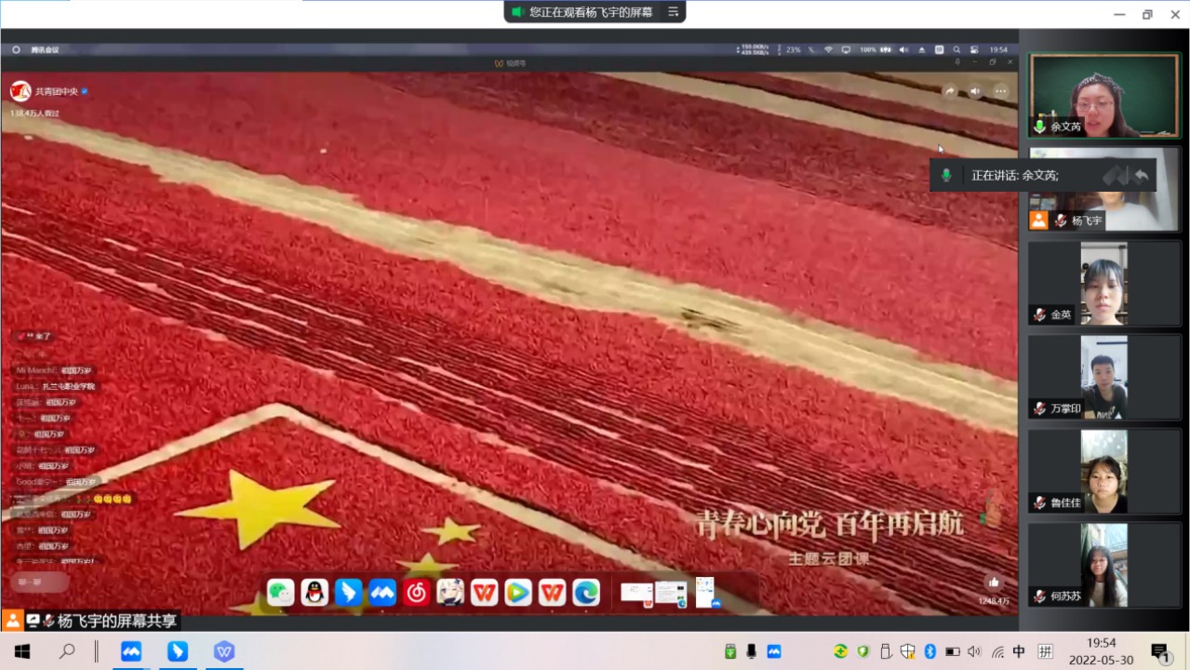Click the microphone icon in the system tray

pos(751,651)
